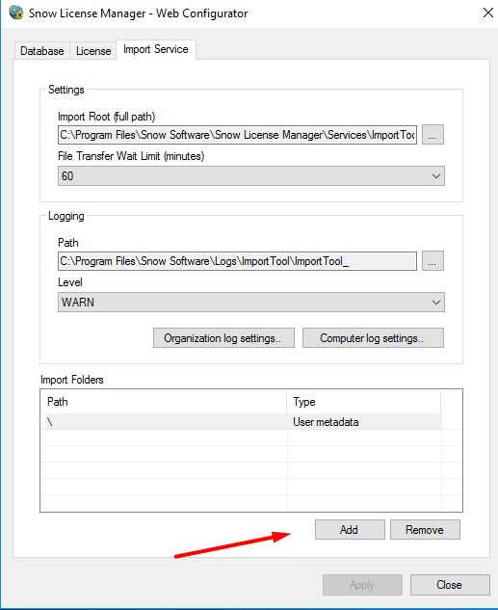The image size is (498, 610).
Task: Select the User metadata import folder row
Action: tap(244, 422)
